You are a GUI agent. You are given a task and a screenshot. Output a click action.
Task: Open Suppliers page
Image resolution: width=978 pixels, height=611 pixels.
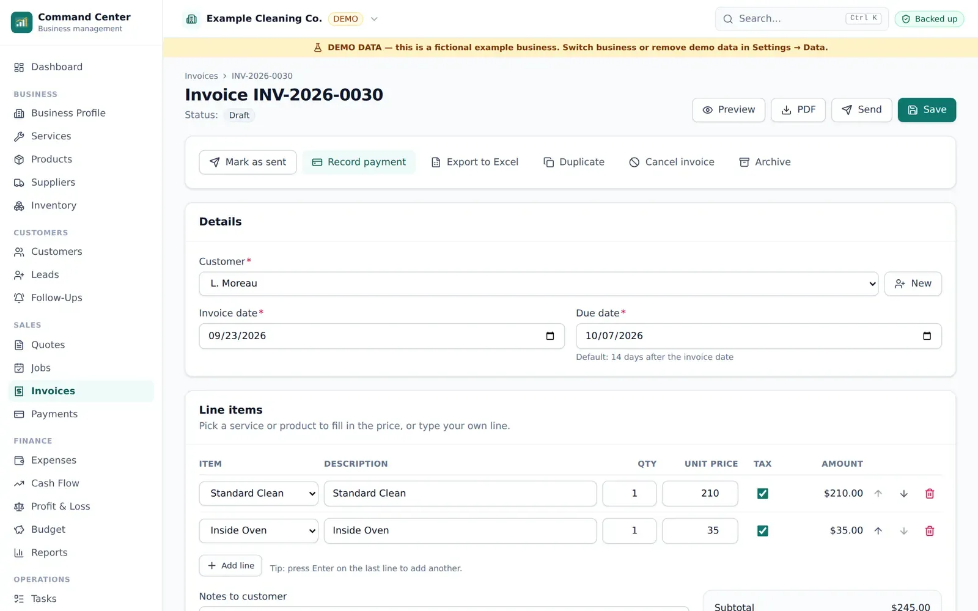coord(81,183)
